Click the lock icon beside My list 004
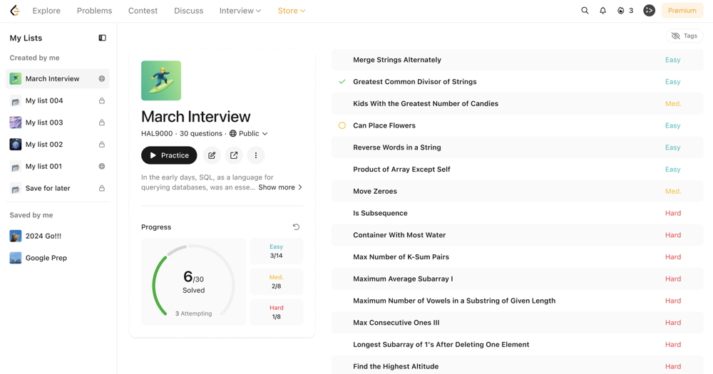Viewport: 713px width, 374px height. point(102,101)
